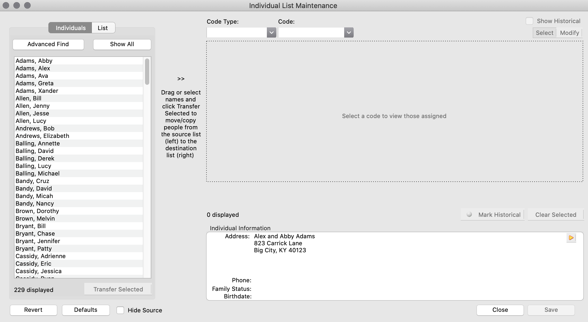Click the Revert button
This screenshot has height=322, width=588.
33,310
